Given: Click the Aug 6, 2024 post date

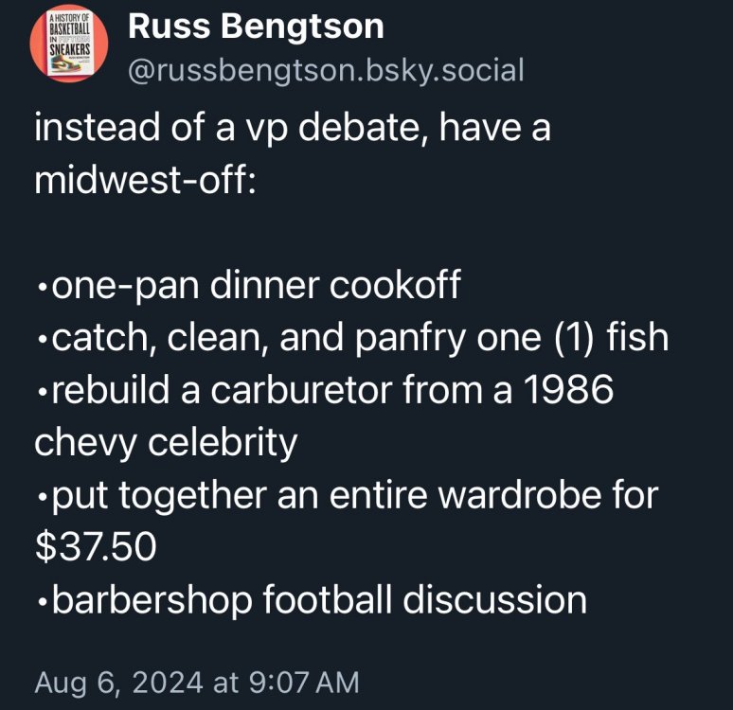Looking at the screenshot, I should click(116, 681).
